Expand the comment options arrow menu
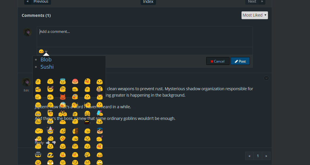 [266, 78]
